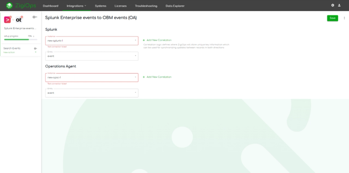Screen dimensions: 349x173
Task: Click the plus icon next to New action
Action: (x=35, y=52)
